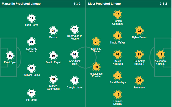Image resolution: width=172 pixels, height=107 pixels.
Task: Click the Dylan Bronn name label
Action: point(139,37)
